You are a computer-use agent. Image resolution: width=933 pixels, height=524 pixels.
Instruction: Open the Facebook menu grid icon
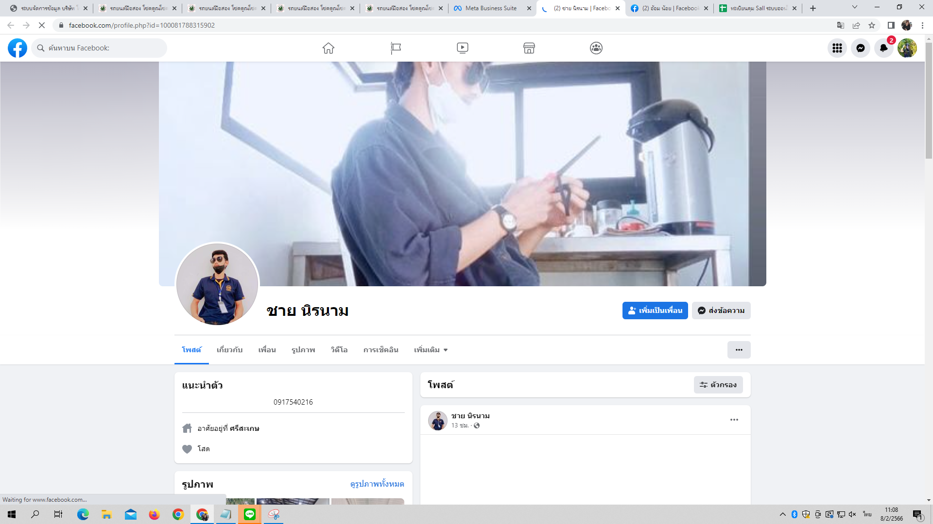click(837, 48)
